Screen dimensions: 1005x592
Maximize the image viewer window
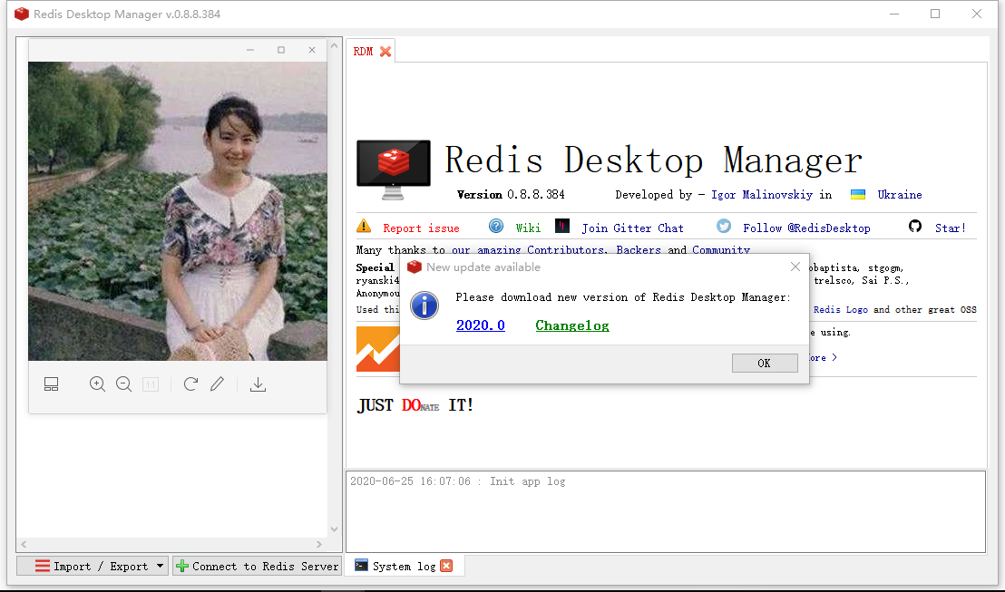pyautogui.click(x=281, y=50)
